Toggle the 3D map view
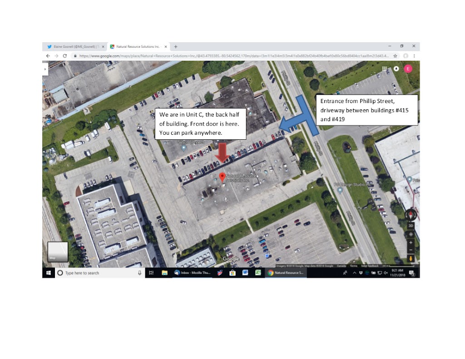 coord(411,226)
